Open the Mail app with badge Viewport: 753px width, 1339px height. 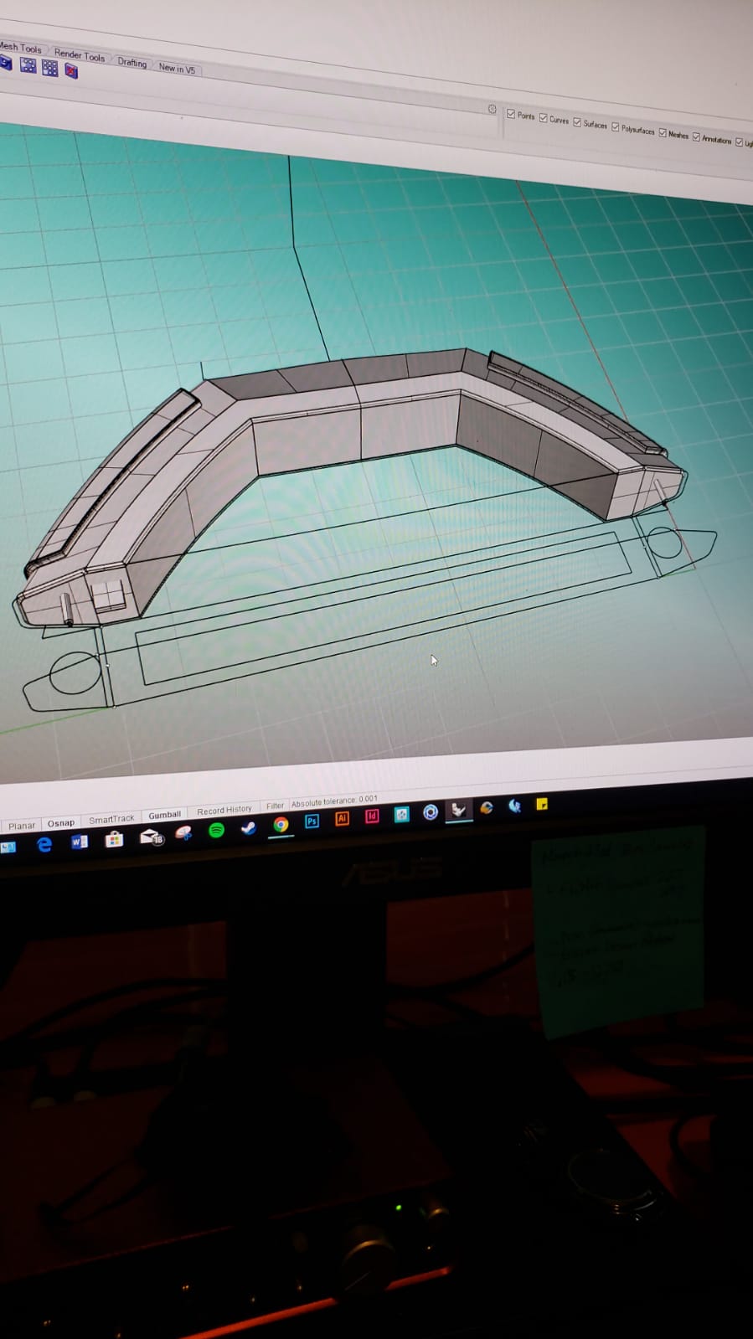point(151,836)
